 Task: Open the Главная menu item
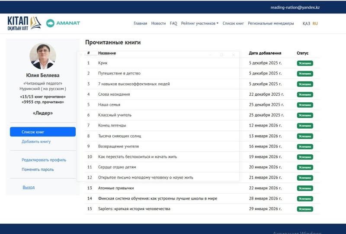140,23
